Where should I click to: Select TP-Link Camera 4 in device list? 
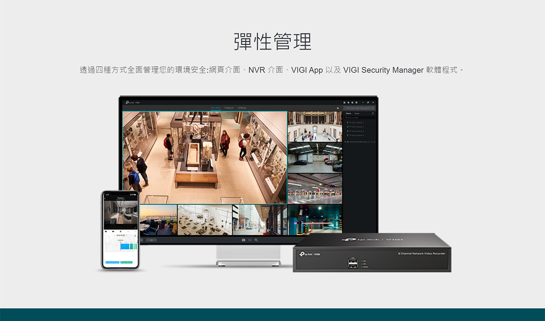(356, 136)
